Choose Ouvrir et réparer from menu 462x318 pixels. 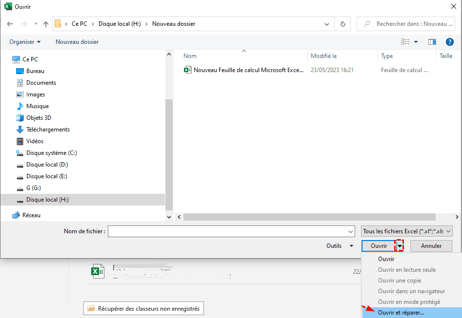pyautogui.click(x=401, y=313)
